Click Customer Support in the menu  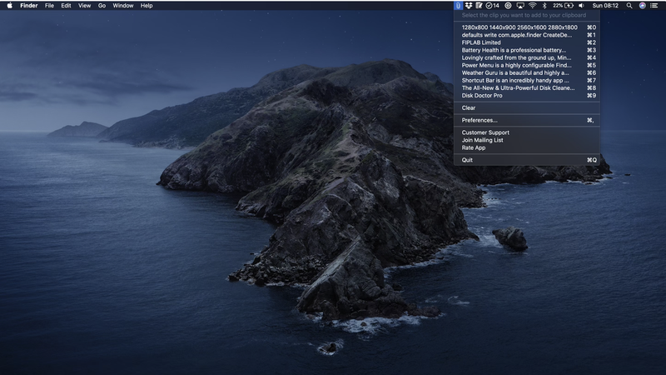(x=485, y=132)
